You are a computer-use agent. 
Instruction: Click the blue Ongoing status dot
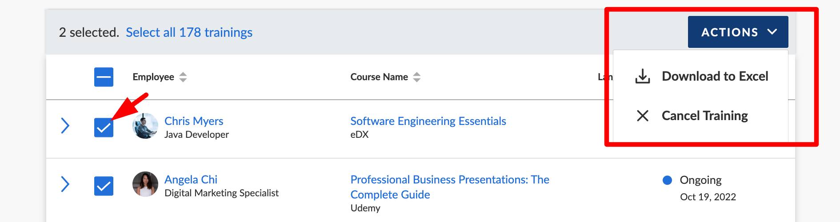pos(667,180)
